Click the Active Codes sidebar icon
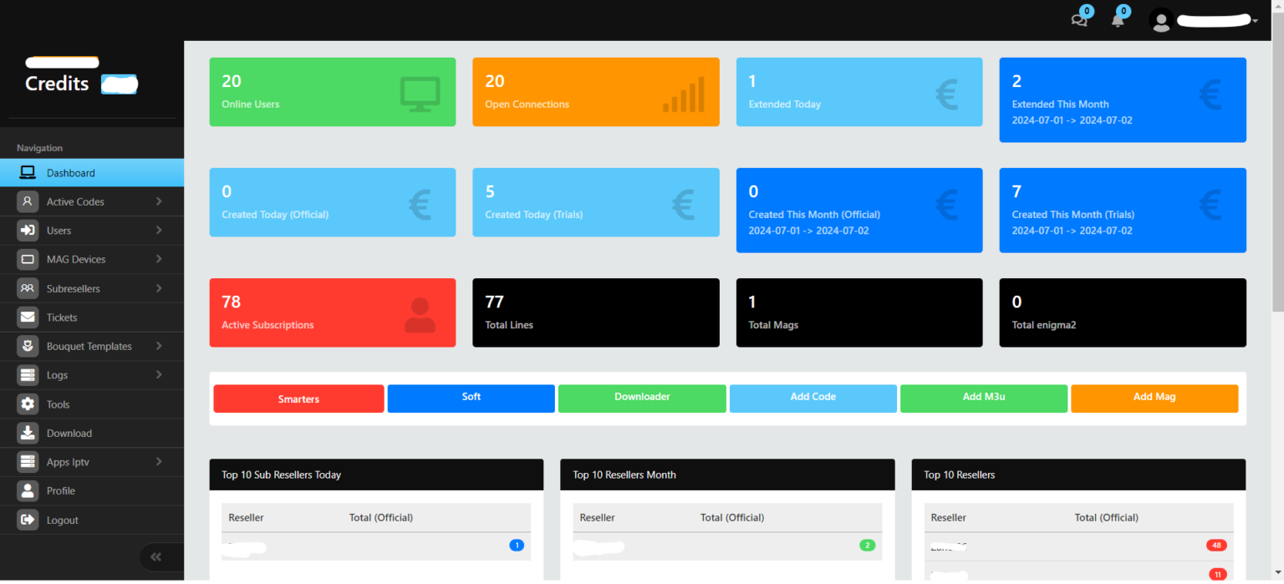This screenshot has width=1284, height=584. [x=28, y=201]
